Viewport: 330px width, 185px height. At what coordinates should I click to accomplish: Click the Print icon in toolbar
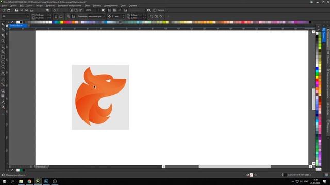click(31, 10)
